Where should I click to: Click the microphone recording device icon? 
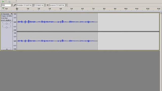coord(15,5)
